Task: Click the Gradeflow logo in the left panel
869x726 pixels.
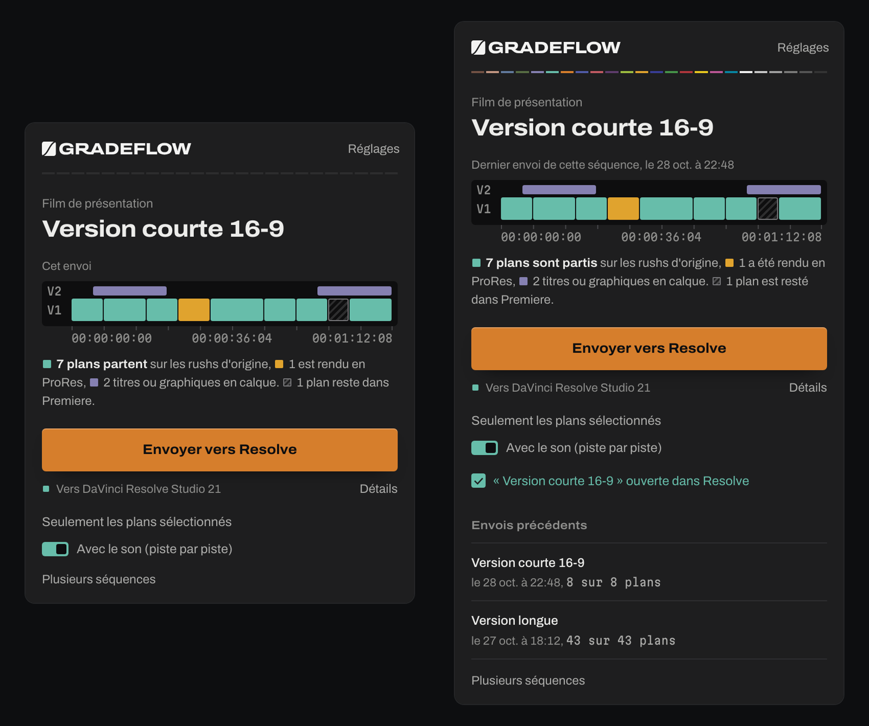Action: (x=116, y=149)
